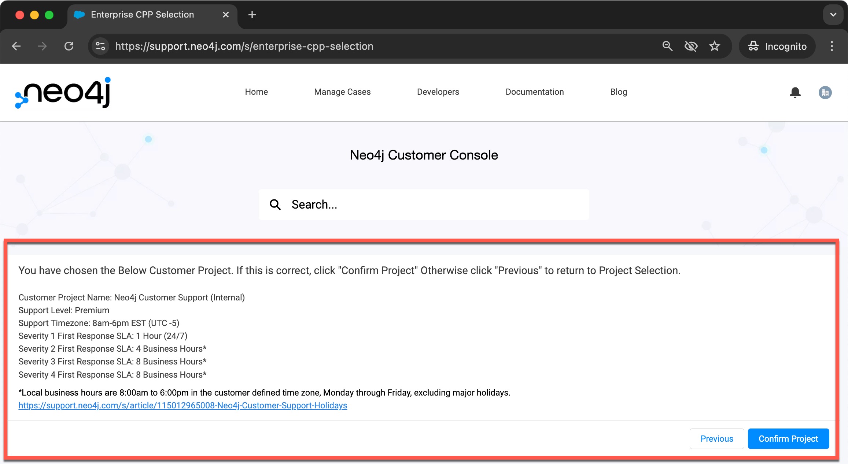Click the search magnifier icon in console
848x464 pixels.
pyautogui.click(x=275, y=205)
